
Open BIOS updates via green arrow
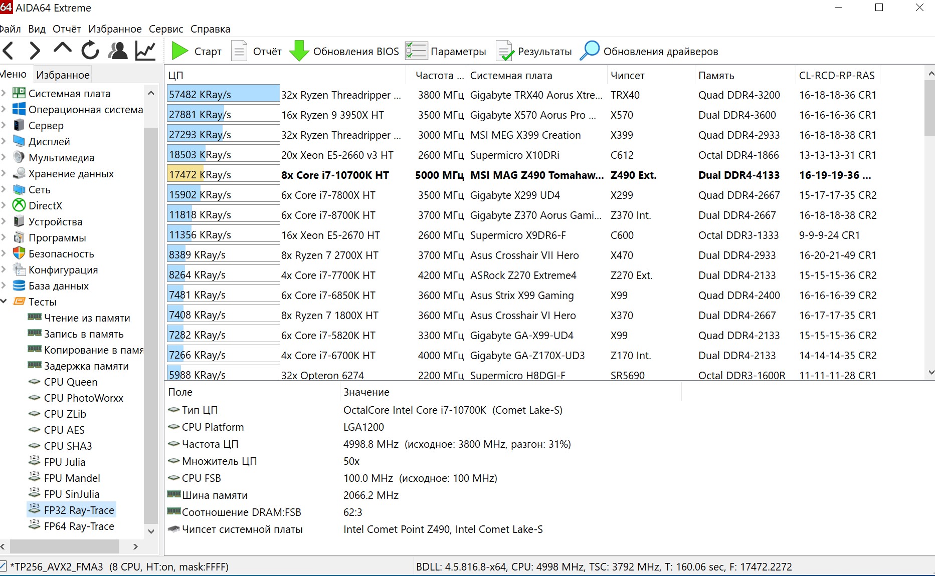coord(299,51)
